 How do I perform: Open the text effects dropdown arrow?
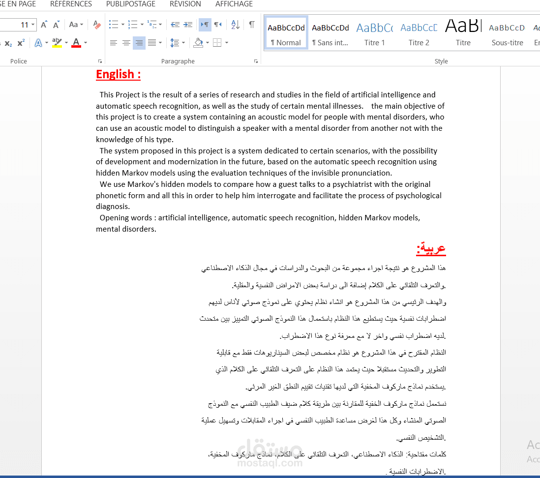coord(47,43)
